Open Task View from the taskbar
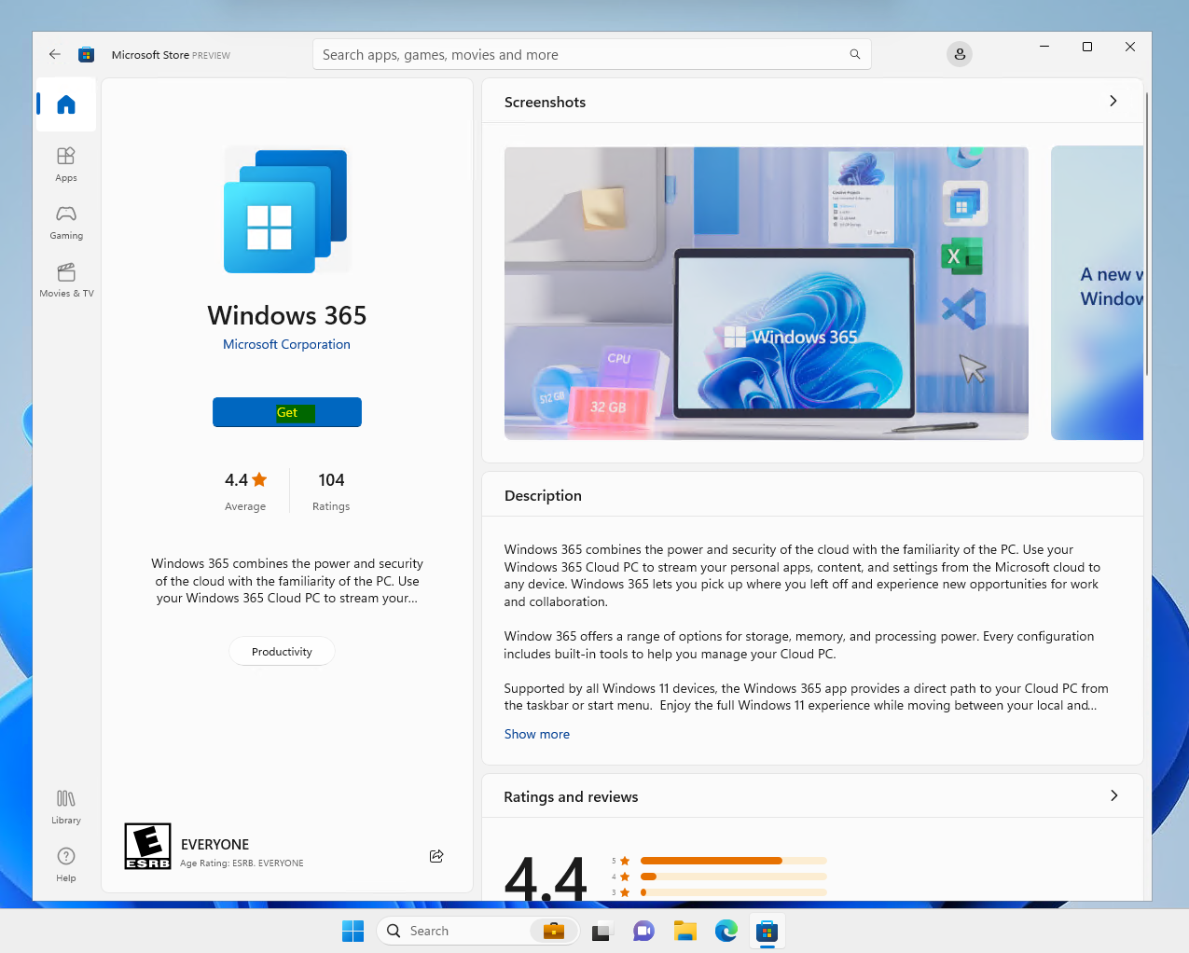1189x953 pixels. 601,931
